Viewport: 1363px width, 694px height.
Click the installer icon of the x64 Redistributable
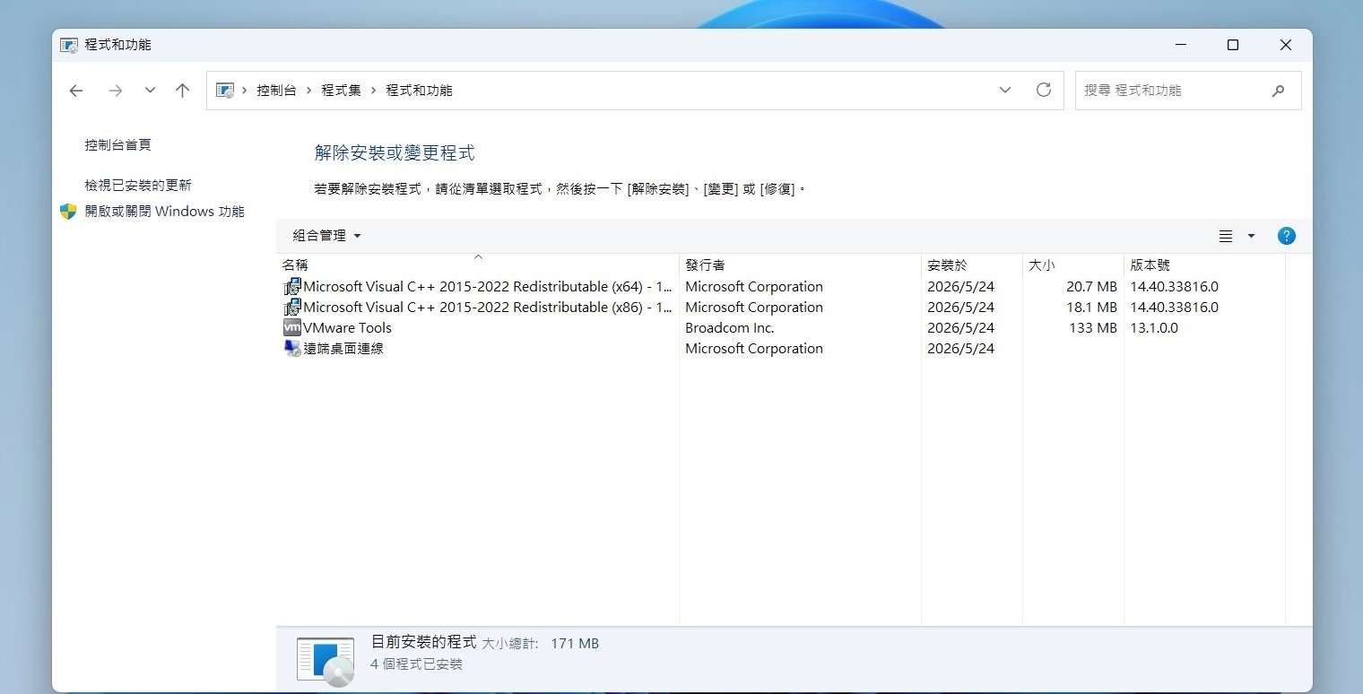[291, 287]
